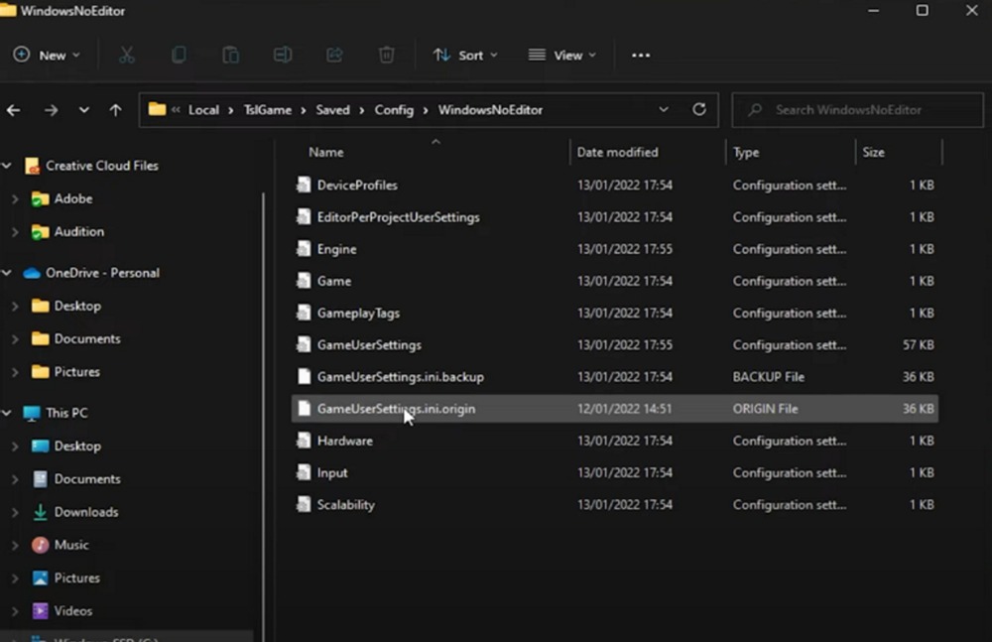
Task: Go forward with the right arrow
Action: pyautogui.click(x=51, y=110)
